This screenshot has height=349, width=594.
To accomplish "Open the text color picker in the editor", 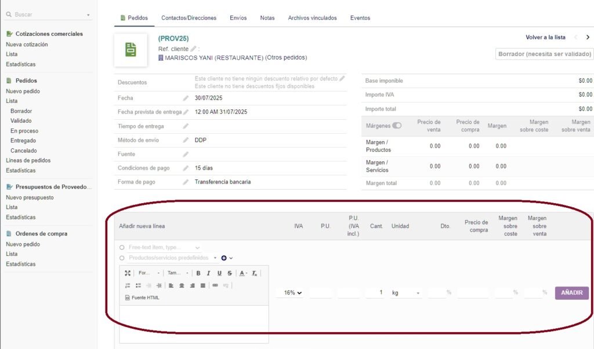I will [244, 273].
